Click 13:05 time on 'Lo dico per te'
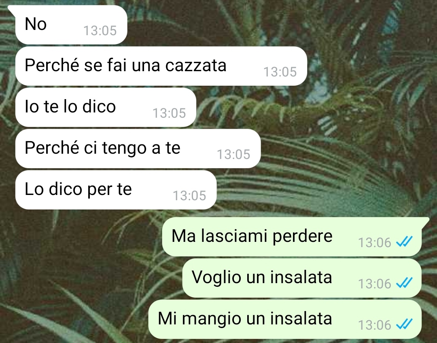The image size is (437, 343). click(189, 196)
